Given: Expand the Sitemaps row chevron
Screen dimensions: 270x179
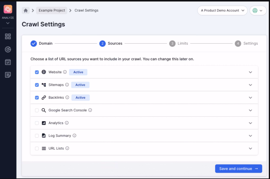Looking at the screenshot, I should 250,85.
